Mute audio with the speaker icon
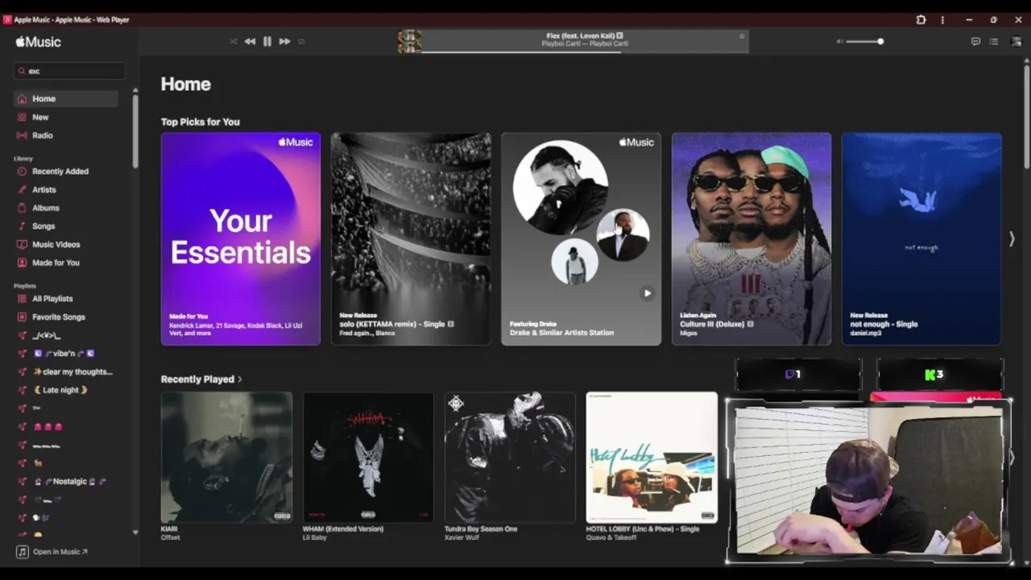 coord(839,41)
